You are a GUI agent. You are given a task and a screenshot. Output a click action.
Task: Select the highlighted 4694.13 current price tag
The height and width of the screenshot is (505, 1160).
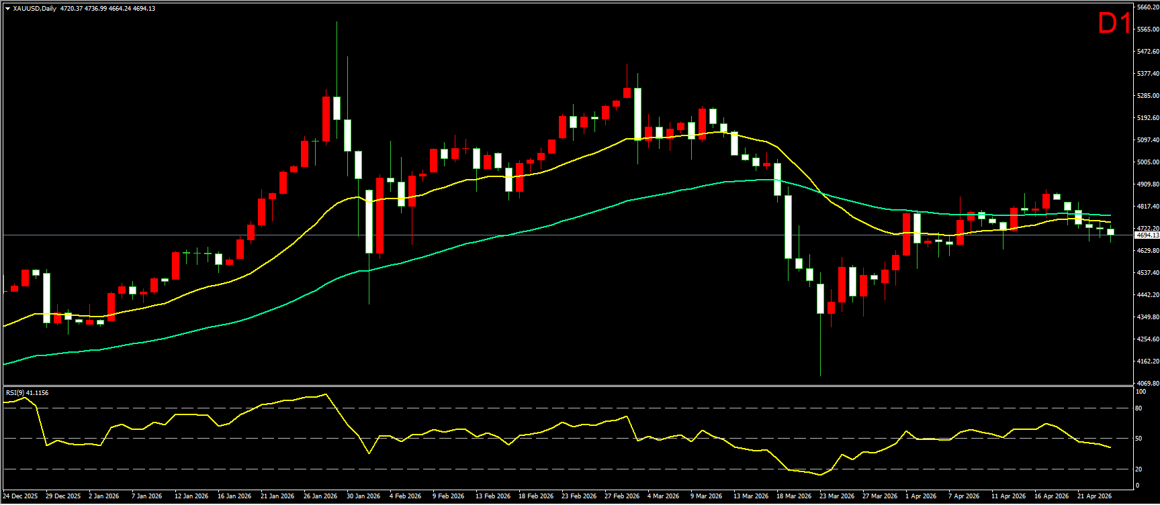(x=1147, y=235)
